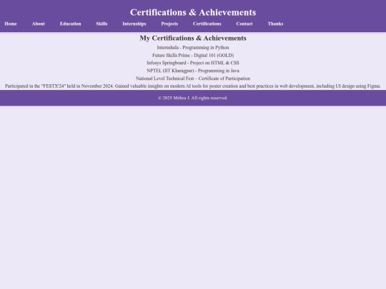The width and height of the screenshot is (386, 289).
Task: Navigate to Skills in the nav bar
Action: 102,24
